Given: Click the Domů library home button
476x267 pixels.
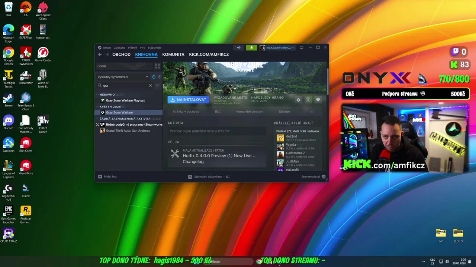Looking at the screenshot, I should pos(125,66).
